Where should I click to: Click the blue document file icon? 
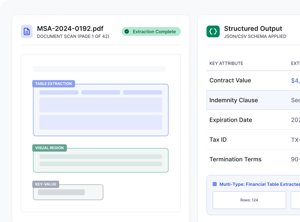27,31
